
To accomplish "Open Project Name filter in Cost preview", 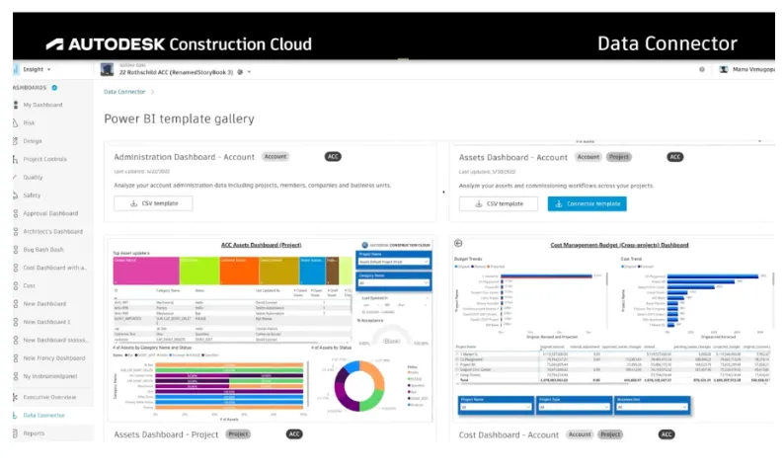I will point(496,408).
